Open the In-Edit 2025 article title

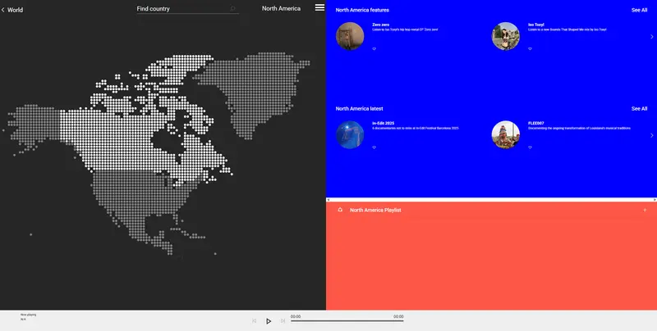tap(383, 123)
